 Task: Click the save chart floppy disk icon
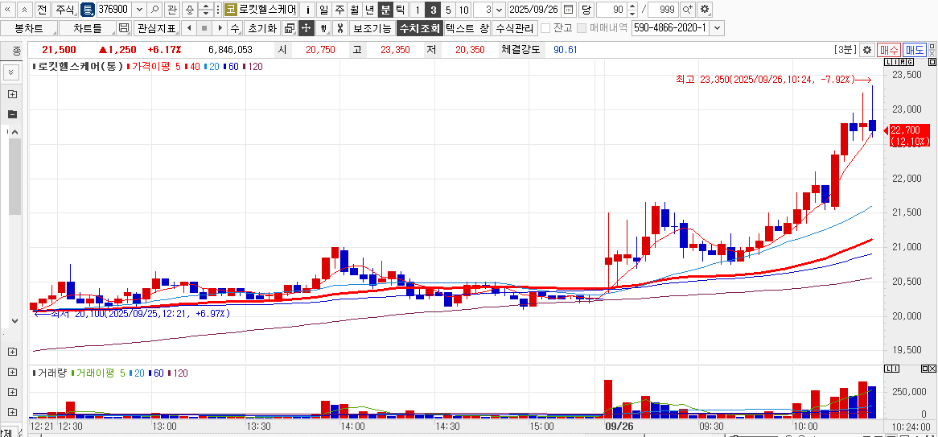pos(124,28)
